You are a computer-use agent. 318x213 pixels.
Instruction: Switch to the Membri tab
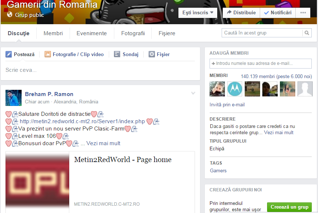pos(53,33)
